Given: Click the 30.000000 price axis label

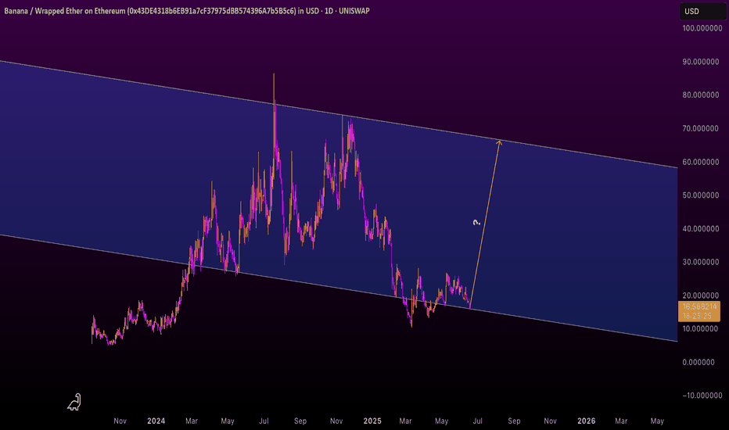Looking at the screenshot, I should coord(701,262).
